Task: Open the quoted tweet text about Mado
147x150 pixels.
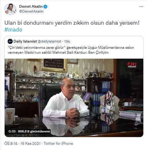Action: coord(71,50)
